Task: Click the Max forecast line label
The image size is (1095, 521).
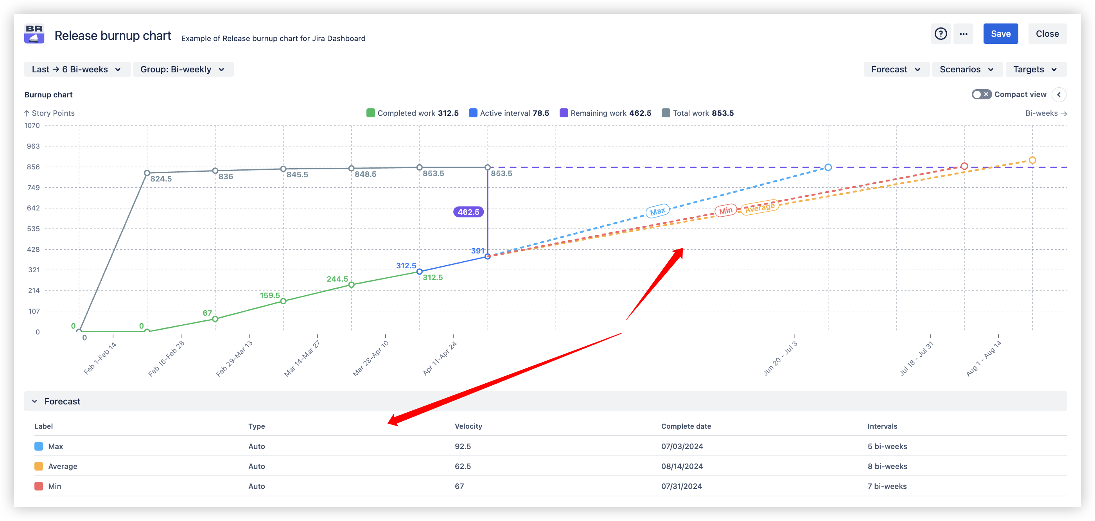Action: tap(657, 211)
